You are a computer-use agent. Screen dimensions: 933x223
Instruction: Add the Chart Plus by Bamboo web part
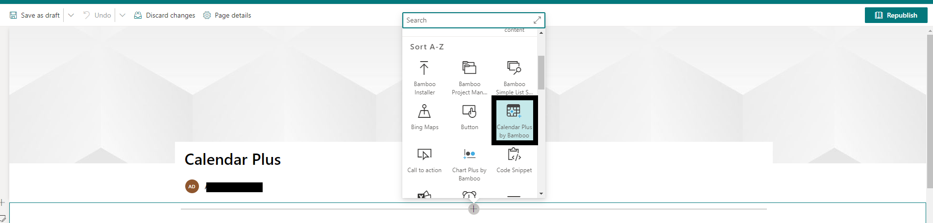coord(469,164)
